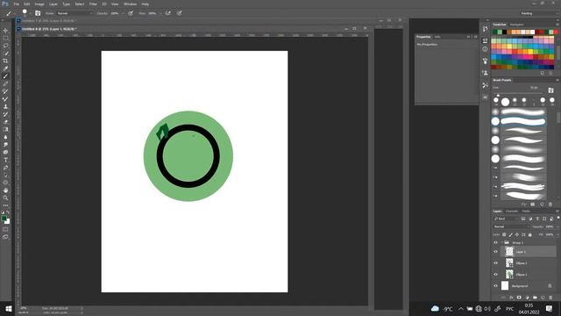Image resolution: width=561 pixels, height=316 pixels.
Task: Toggle lock transparent pixels
Action: point(504,234)
